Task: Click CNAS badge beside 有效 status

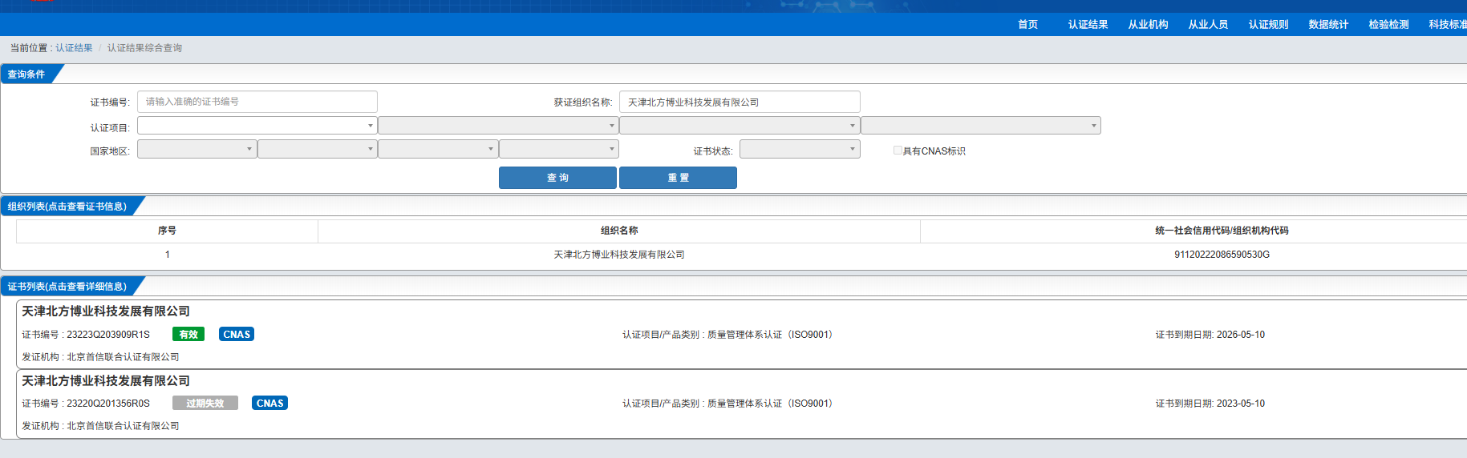Action: (237, 335)
